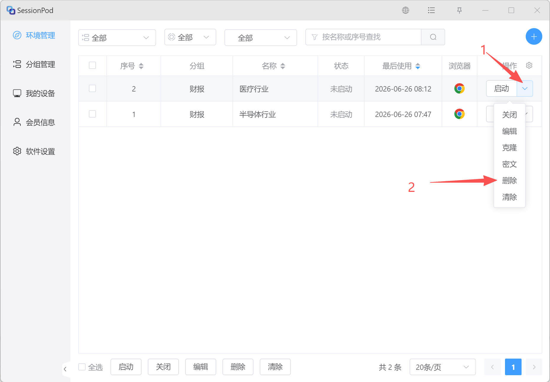Toggle the 全选 checkbox at the bottom
This screenshot has width=550, height=382.
click(x=82, y=367)
